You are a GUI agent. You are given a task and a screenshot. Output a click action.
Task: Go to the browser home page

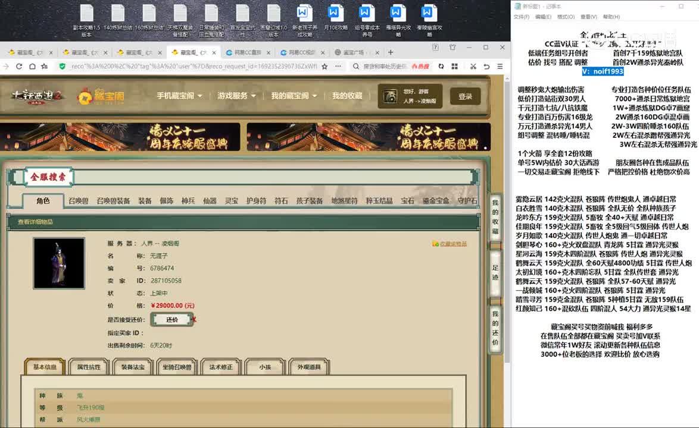[x=32, y=67]
